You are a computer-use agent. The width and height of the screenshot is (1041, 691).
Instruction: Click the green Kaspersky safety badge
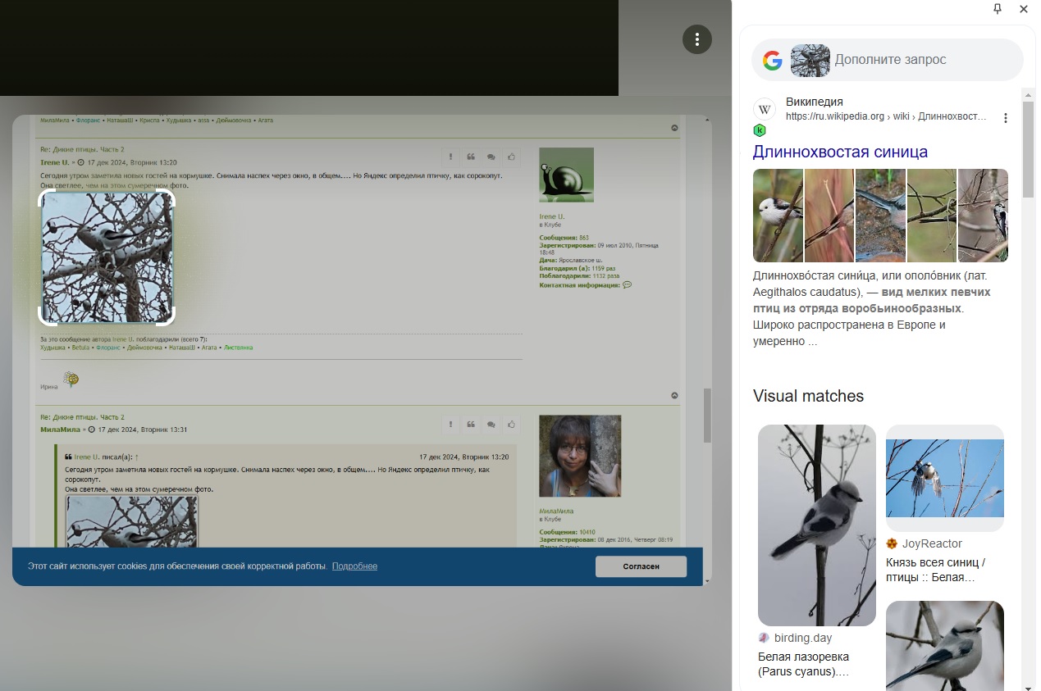point(760,130)
